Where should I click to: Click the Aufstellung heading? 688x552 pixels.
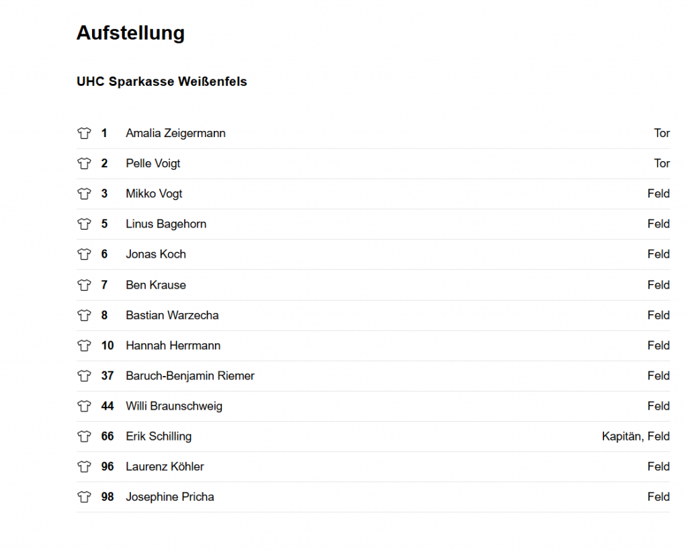click(131, 34)
